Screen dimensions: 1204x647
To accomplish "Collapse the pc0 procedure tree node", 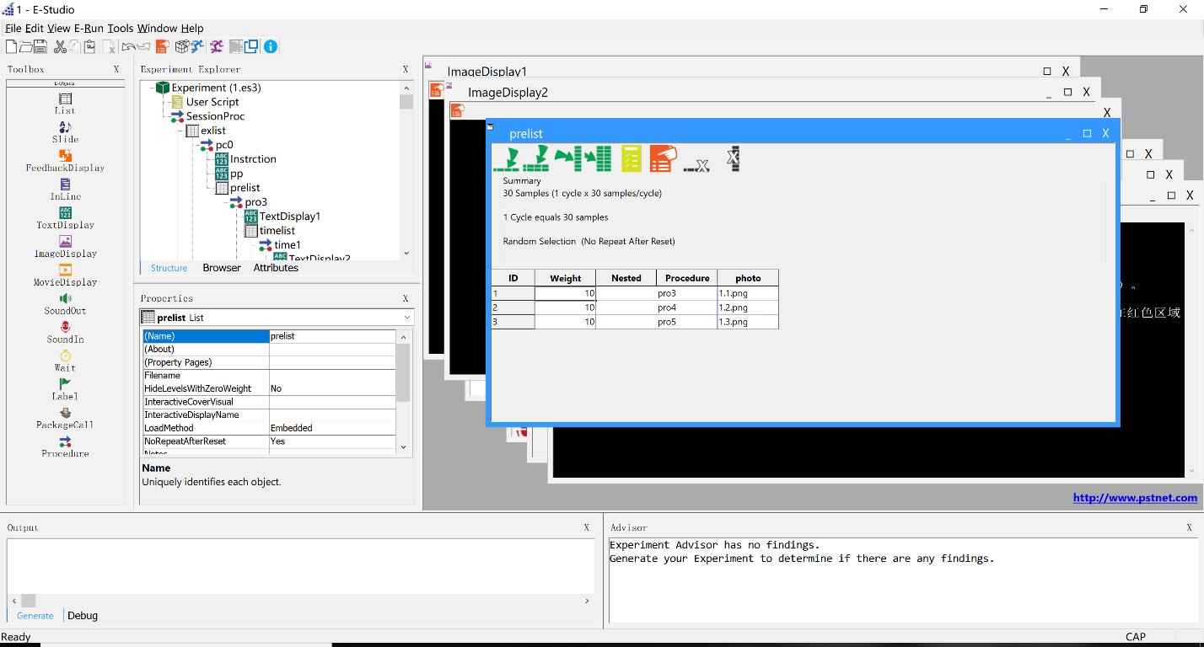I will point(193,145).
